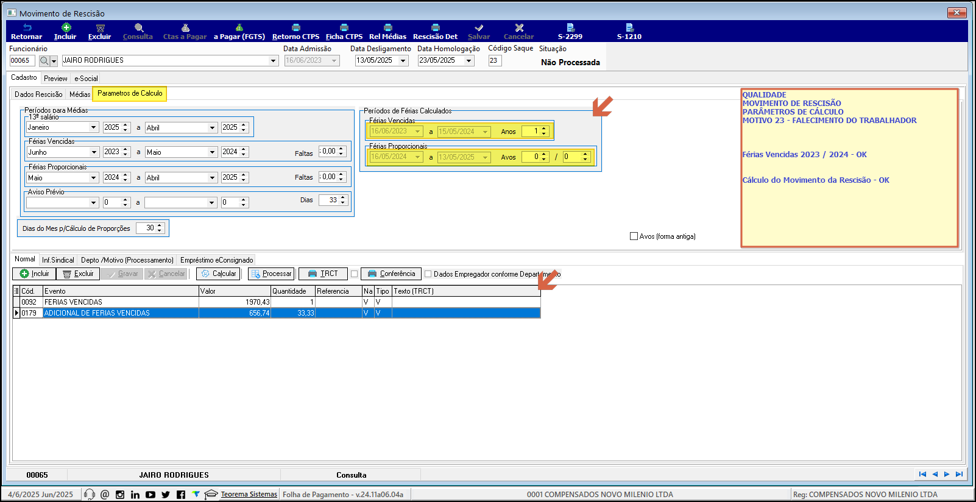Toggle the checkbox left of Conferência button
The height and width of the screenshot is (502, 976).
(x=355, y=274)
